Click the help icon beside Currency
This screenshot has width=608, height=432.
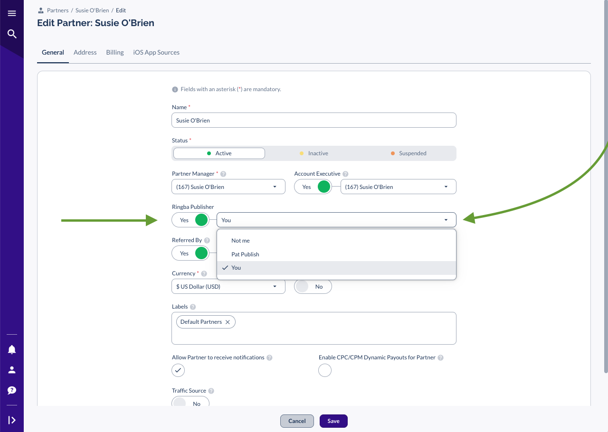[204, 274]
